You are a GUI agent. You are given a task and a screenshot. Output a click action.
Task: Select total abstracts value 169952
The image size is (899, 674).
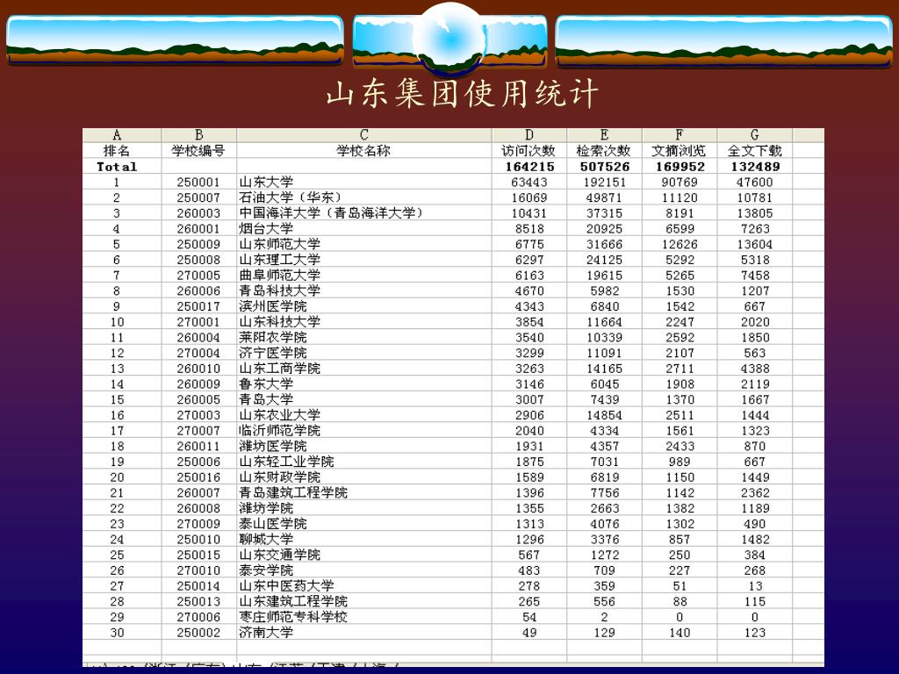pos(680,167)
